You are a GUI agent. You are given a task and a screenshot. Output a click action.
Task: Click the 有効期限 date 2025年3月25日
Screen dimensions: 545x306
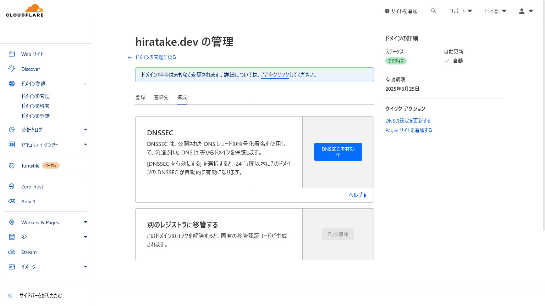point(402,89)
